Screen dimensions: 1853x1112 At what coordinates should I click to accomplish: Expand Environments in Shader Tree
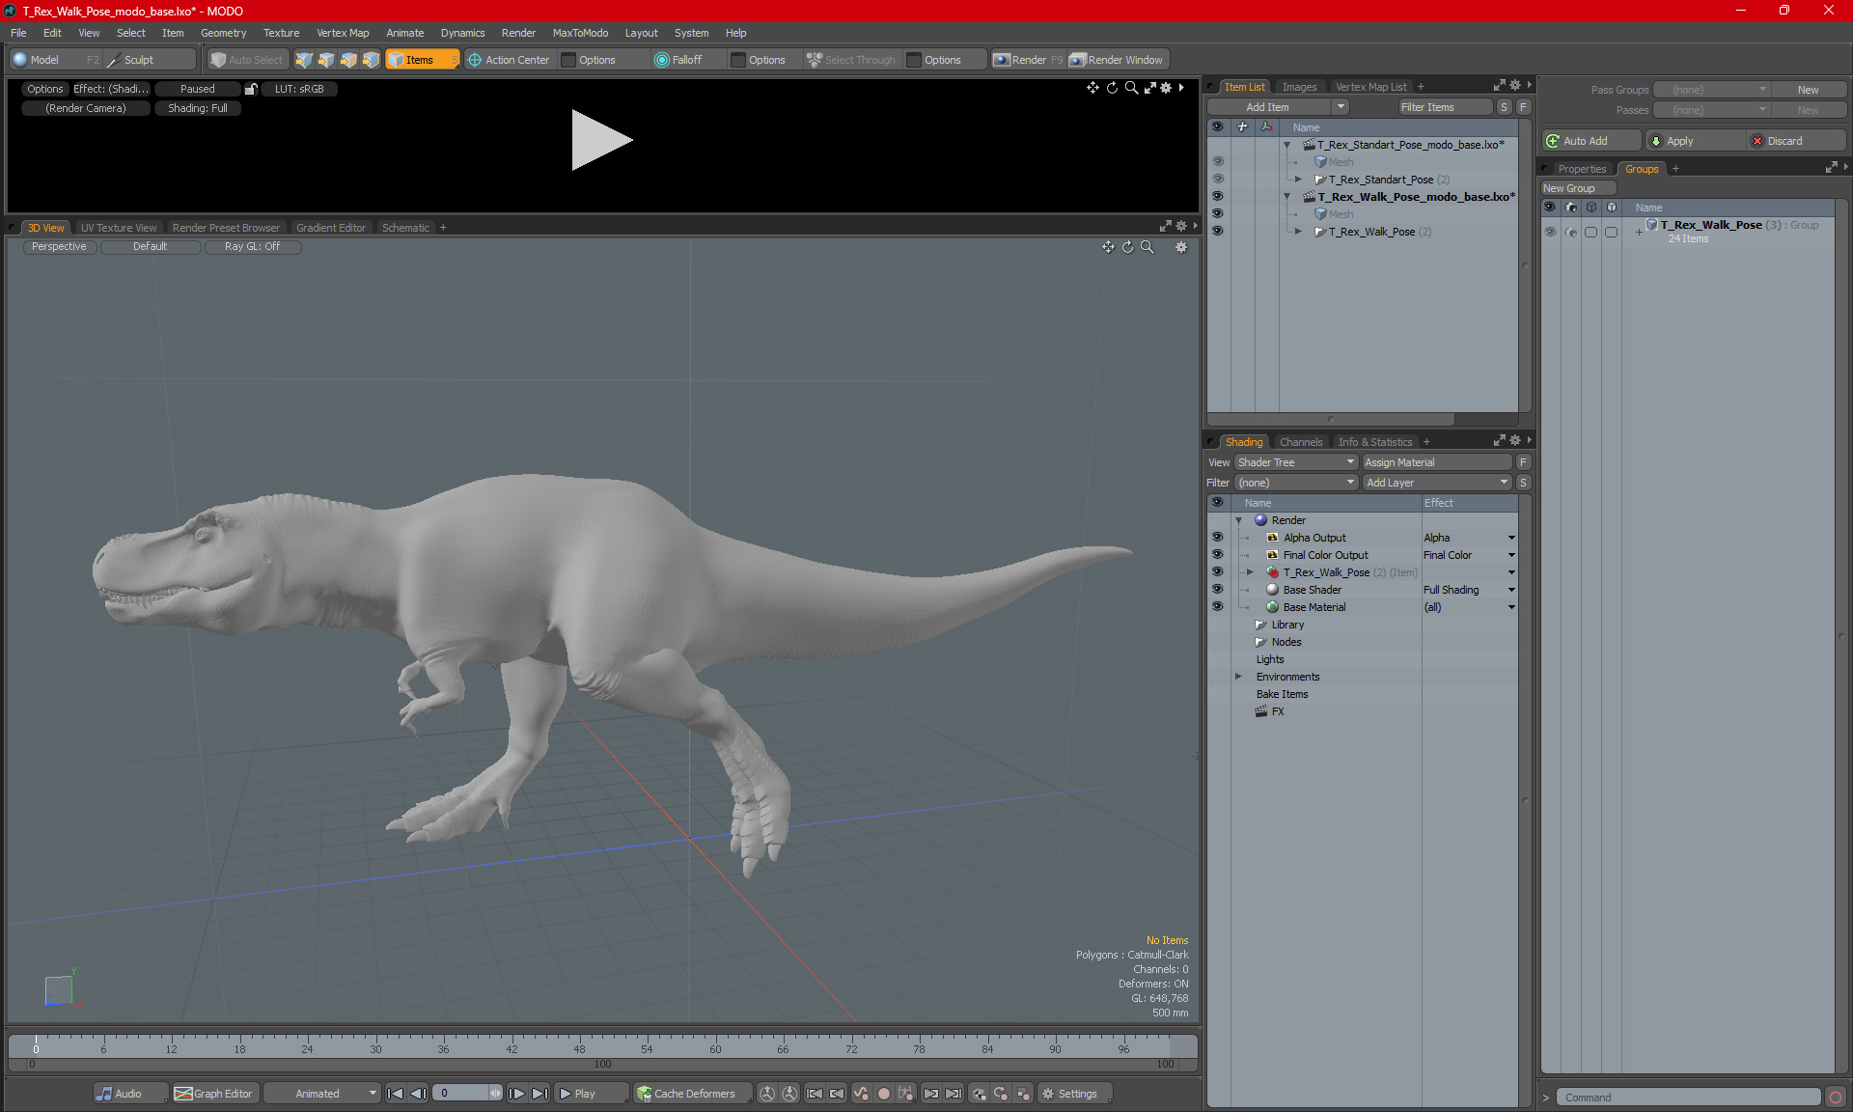1239,677
